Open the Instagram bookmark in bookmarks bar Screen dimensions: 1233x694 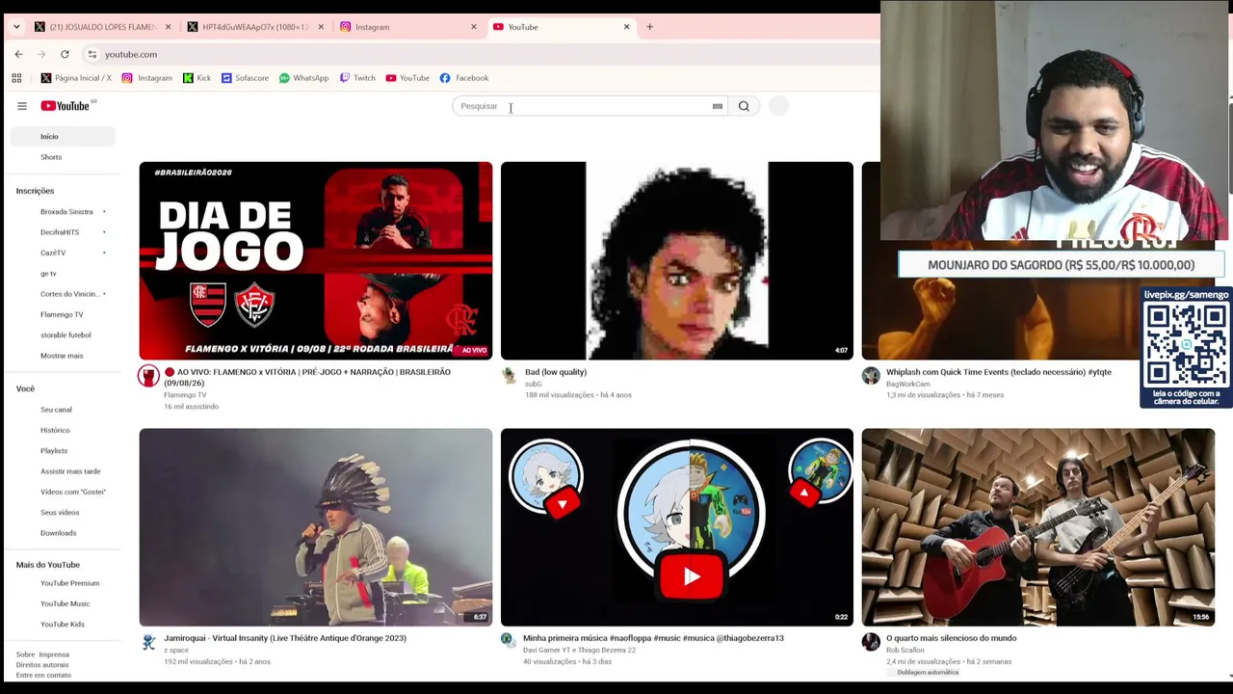point(147,78)
